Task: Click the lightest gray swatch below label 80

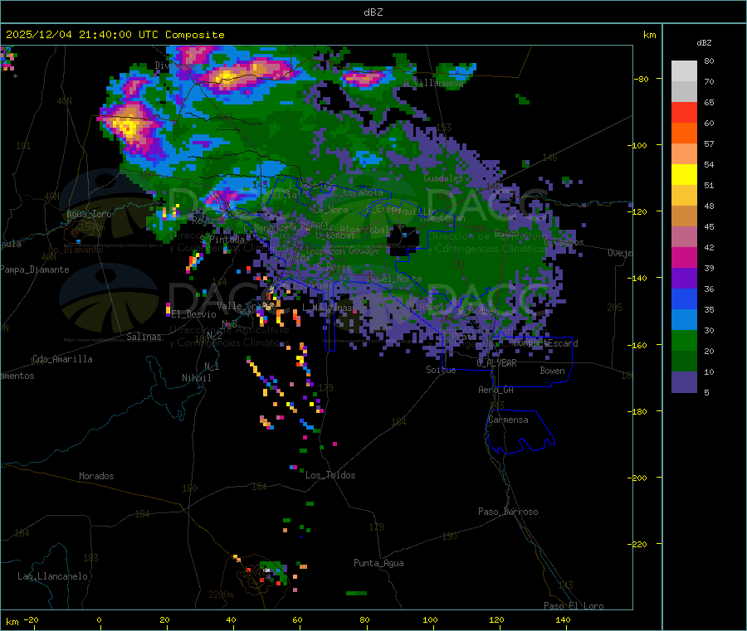Action: (x=684, y=71)
